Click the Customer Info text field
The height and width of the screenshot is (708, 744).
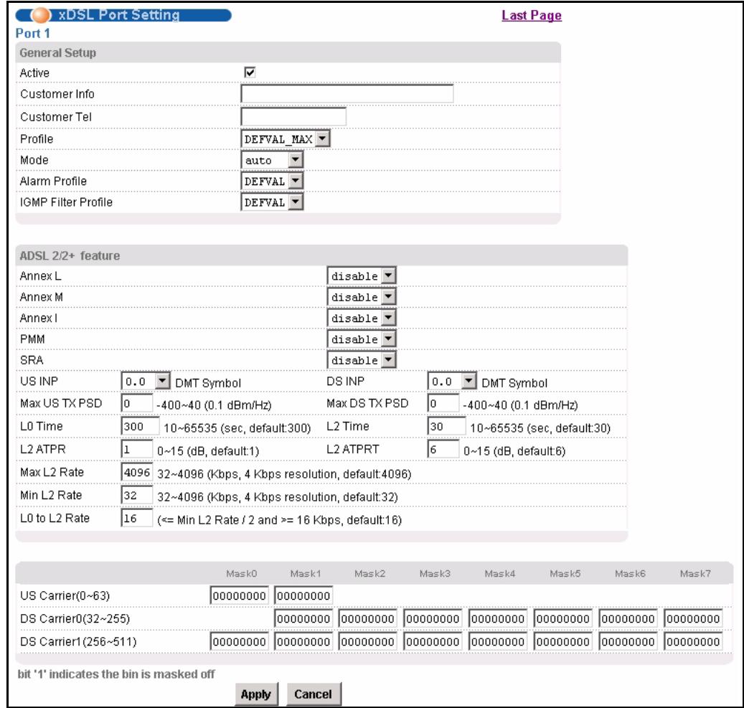click(x=347, y=93)
